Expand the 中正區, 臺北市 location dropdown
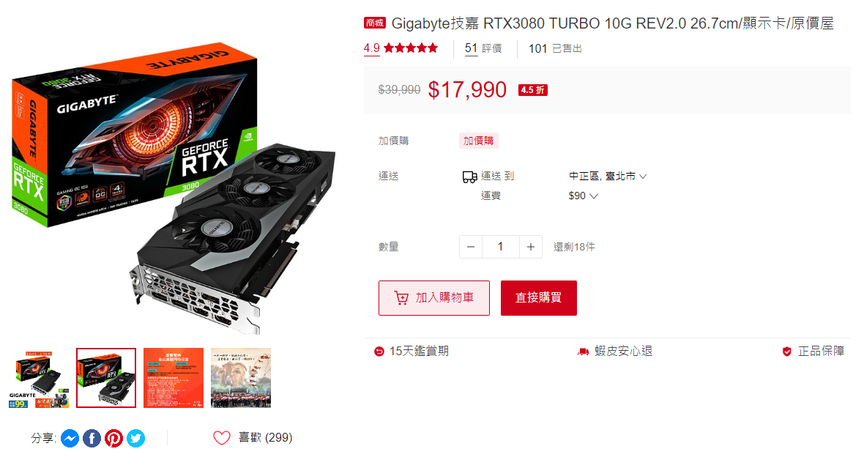Viewport: 864px width, 457px height. pos(608,177)
